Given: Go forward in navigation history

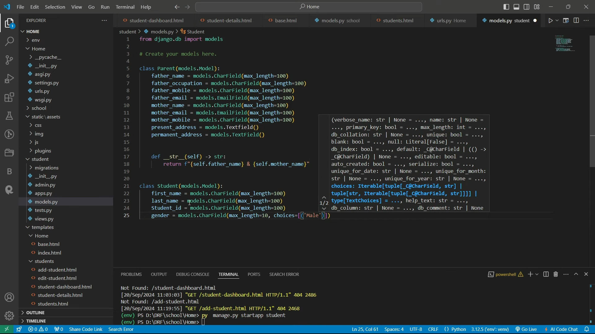Looking at the screenshot, I should [x=187, y=7].
